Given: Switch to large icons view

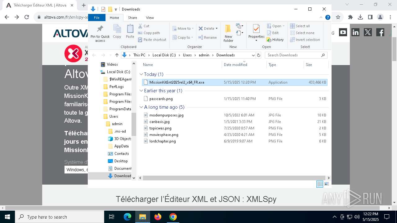Looking at the screenshot, I should click(327, 184).
